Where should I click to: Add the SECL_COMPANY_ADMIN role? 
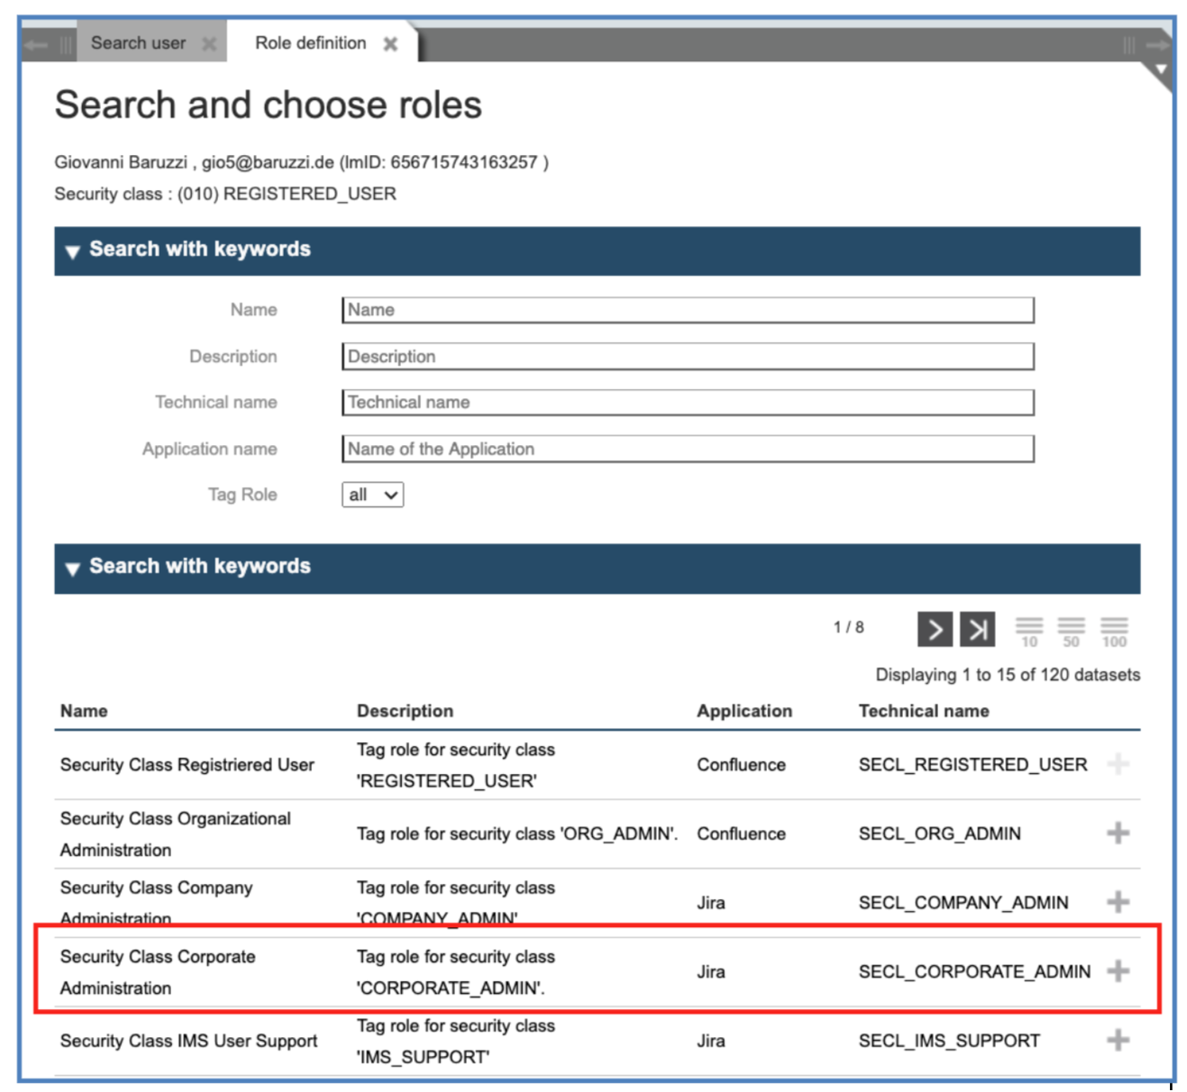(x=1118, y=902)
